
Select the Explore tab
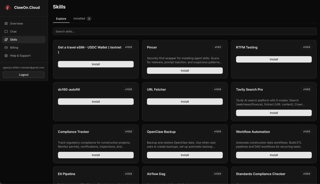coord(61,19)
